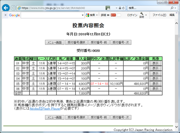Click the top 受付番号・次 button
The height and width of the screenshot is (133, 180).
pyautogui.click(x=121, y=42)
